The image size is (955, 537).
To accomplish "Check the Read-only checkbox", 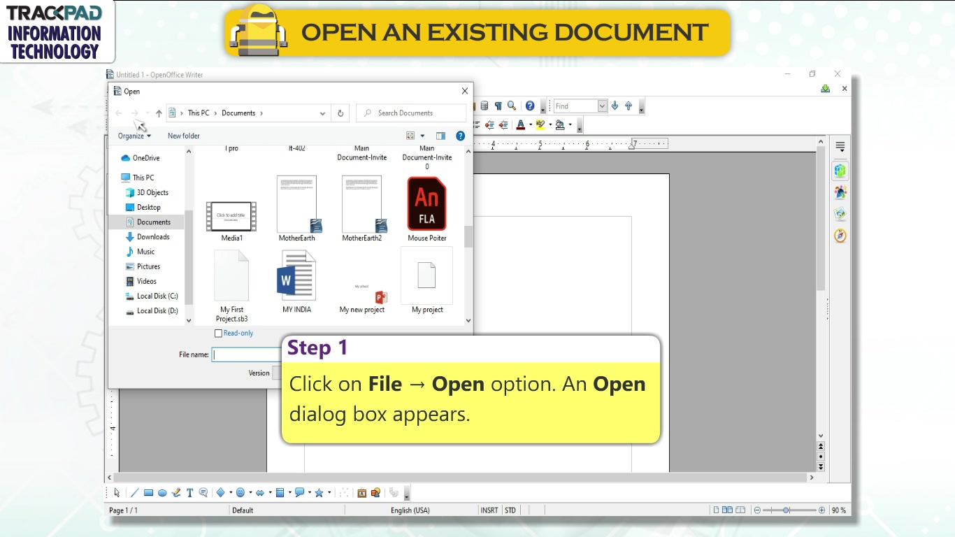I will 218,334.
